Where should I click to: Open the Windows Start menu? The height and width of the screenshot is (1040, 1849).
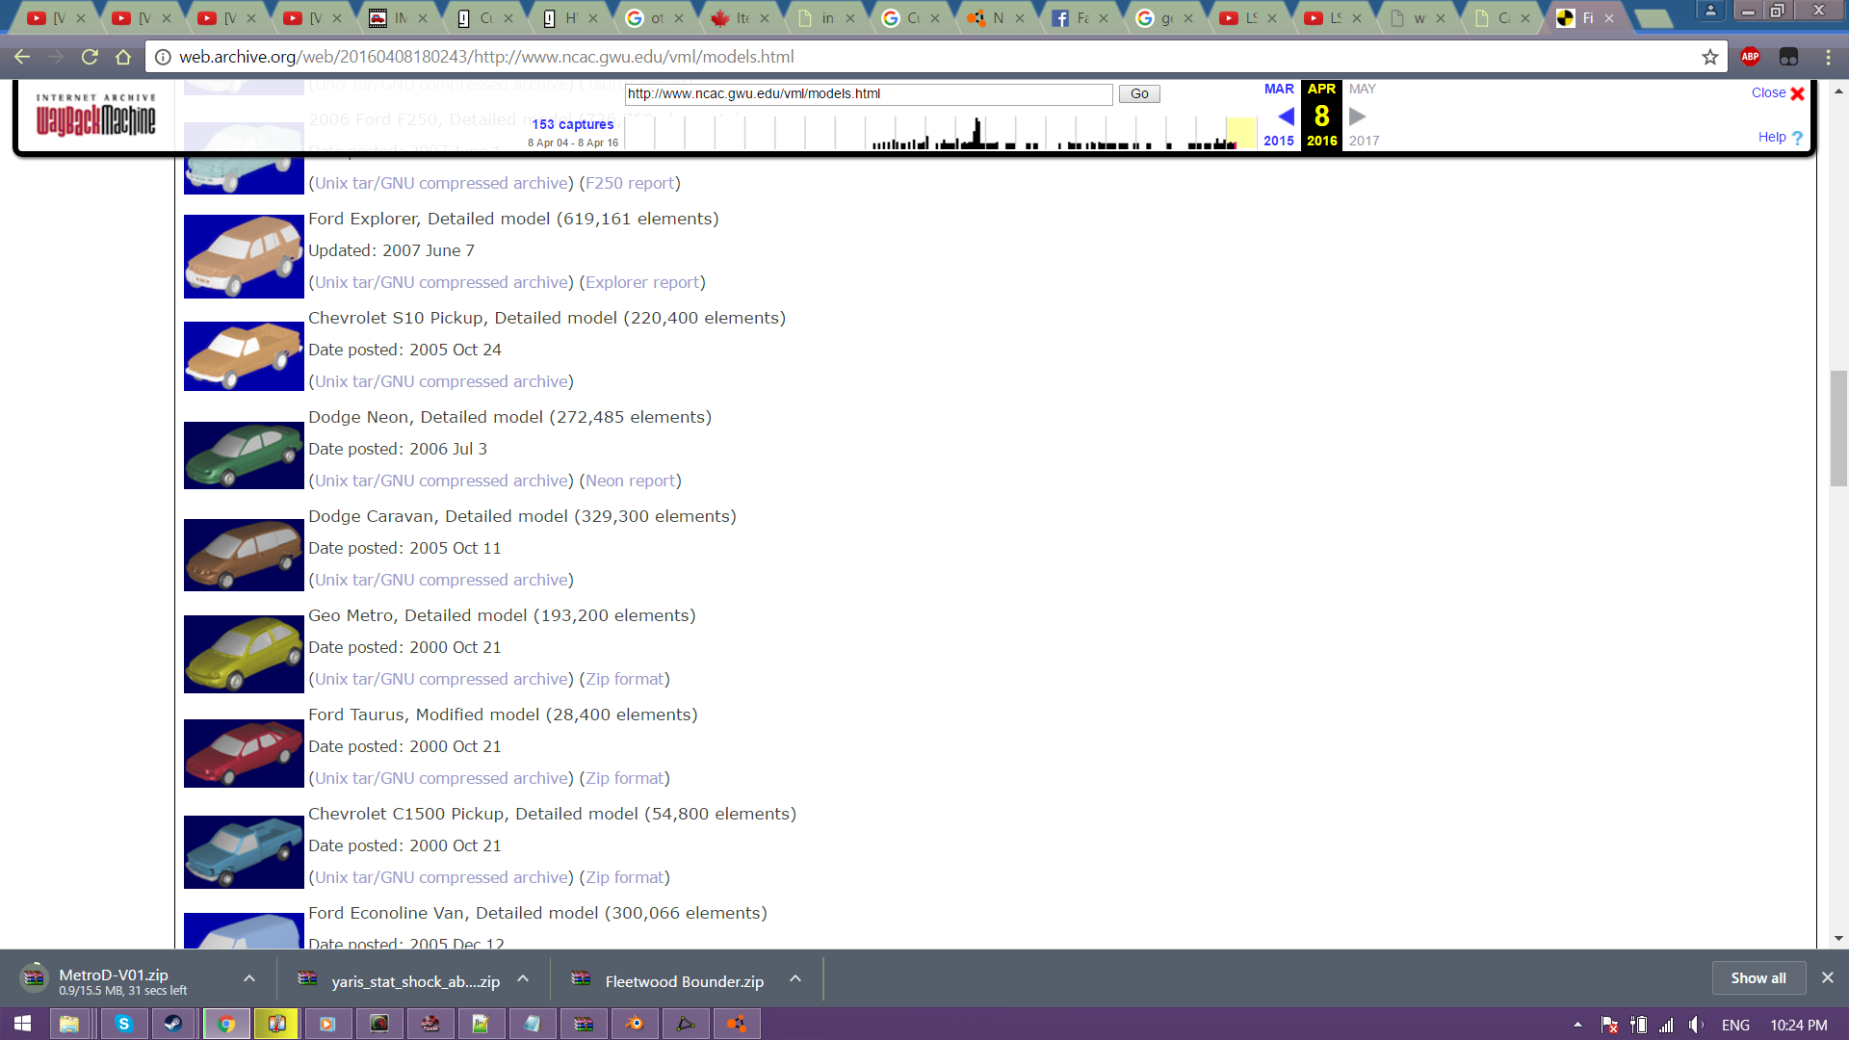pos(23,1024)
